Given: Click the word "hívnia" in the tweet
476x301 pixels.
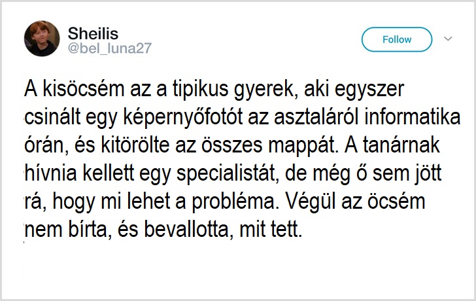Looking at the screenshot, I should tap(51, 173).
